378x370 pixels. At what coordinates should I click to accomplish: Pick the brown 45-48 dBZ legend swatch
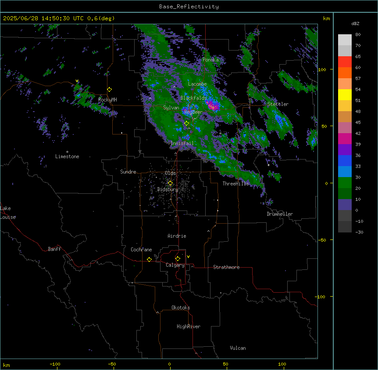coord(345,116)
